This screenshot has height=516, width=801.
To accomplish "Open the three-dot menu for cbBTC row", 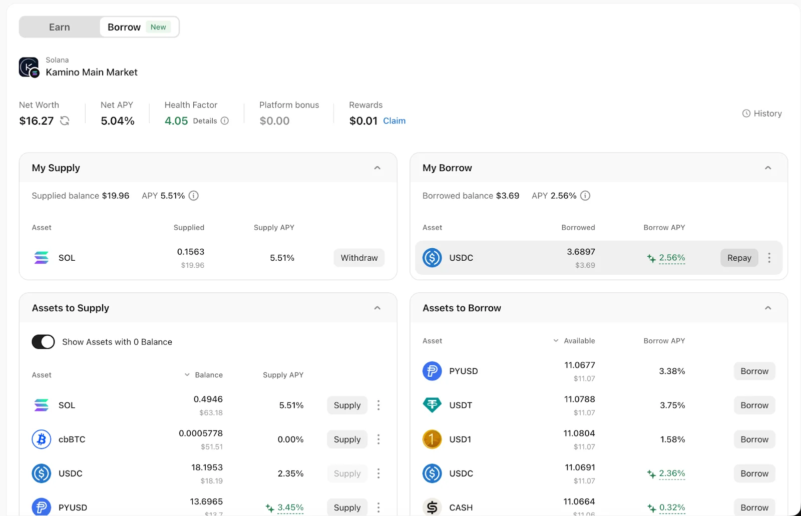I will coord(378,439).
